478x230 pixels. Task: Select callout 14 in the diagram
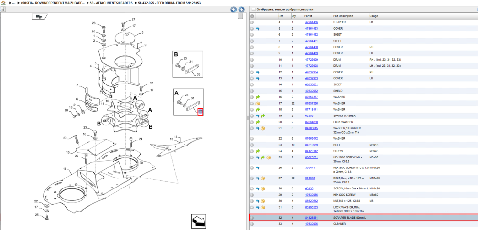(x=65, y=168)
